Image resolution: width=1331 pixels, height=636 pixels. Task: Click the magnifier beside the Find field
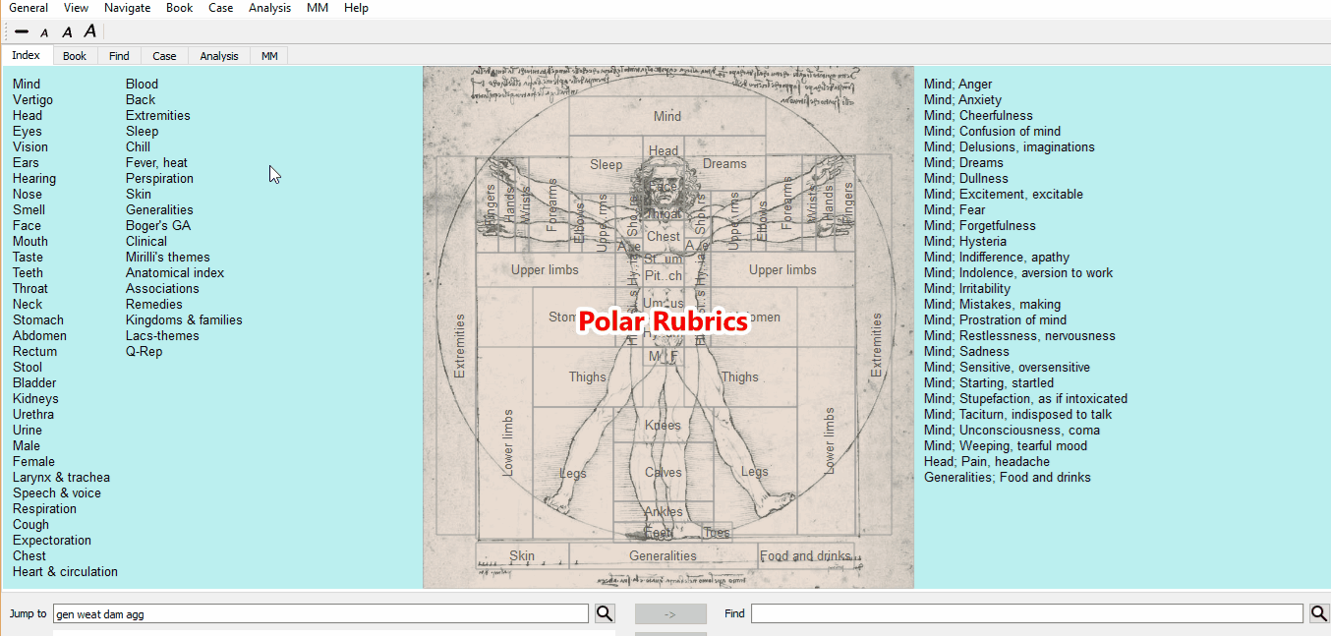click(1319, 613)
